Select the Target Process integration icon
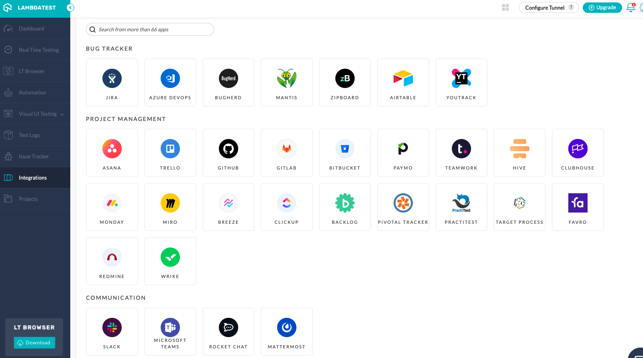Screen dimensions: 643x358 click(x=520, y=203)
